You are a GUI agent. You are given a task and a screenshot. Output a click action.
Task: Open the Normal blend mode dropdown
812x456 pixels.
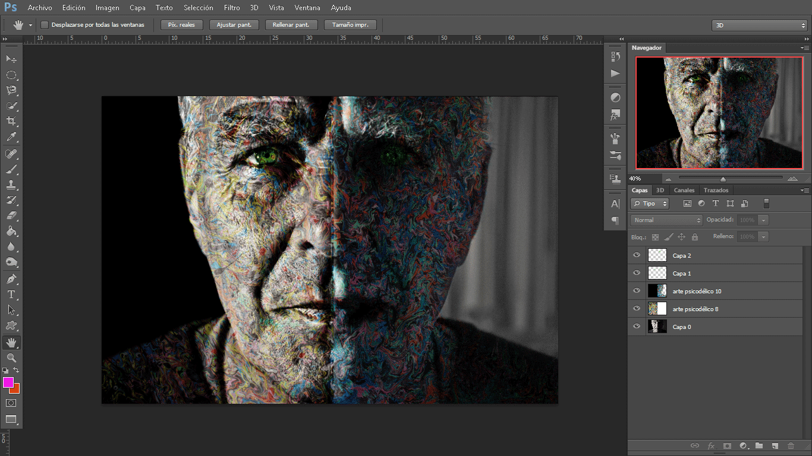(666, 220)
